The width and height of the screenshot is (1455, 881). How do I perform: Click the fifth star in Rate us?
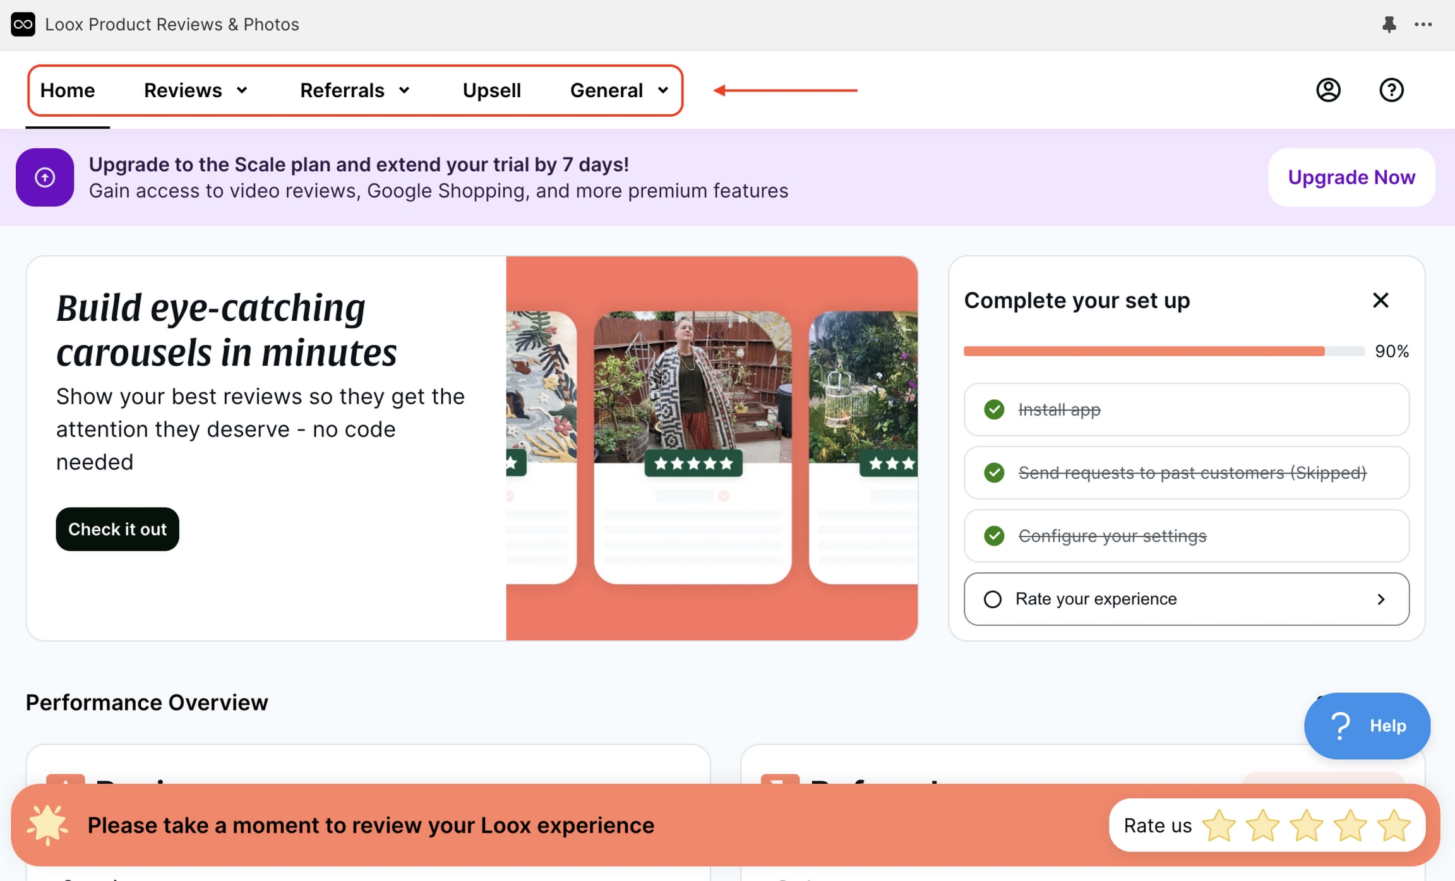[x=1397, y=825]
